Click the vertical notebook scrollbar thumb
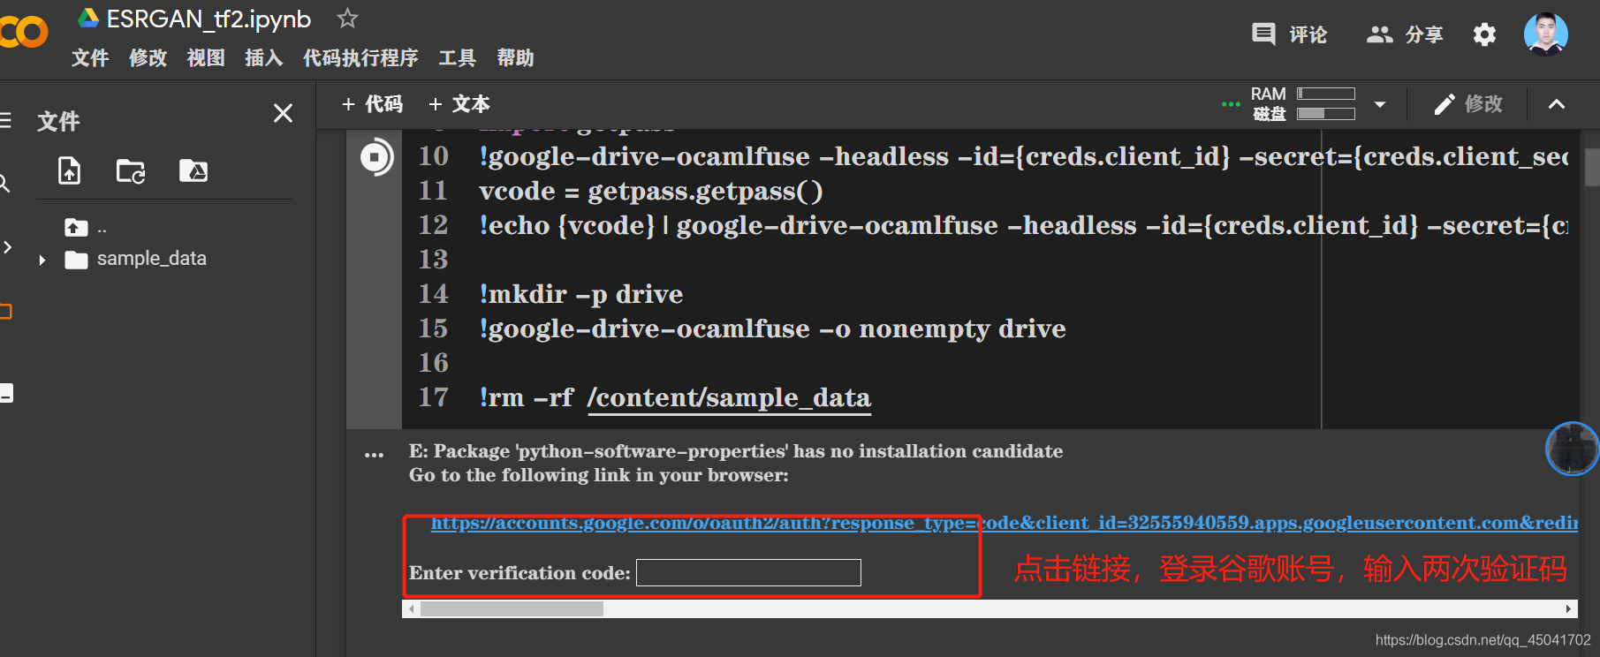1600x657 pixels. 1592,167
